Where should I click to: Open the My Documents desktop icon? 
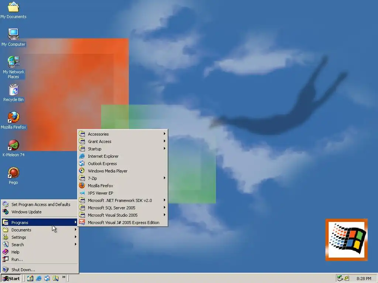tap(13, 10)
